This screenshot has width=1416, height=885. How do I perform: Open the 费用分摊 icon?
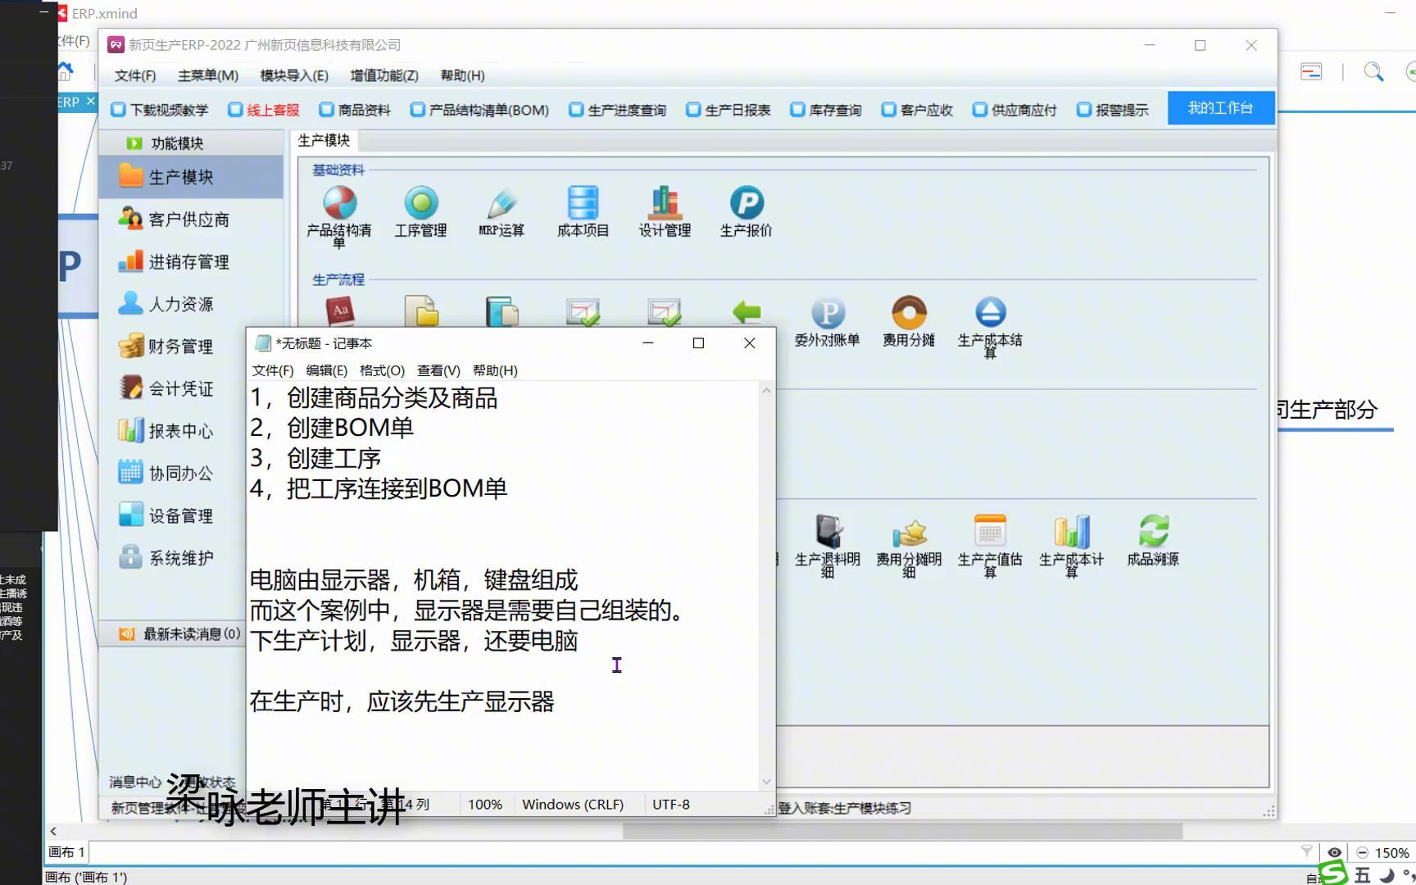[x=909, y=322]
